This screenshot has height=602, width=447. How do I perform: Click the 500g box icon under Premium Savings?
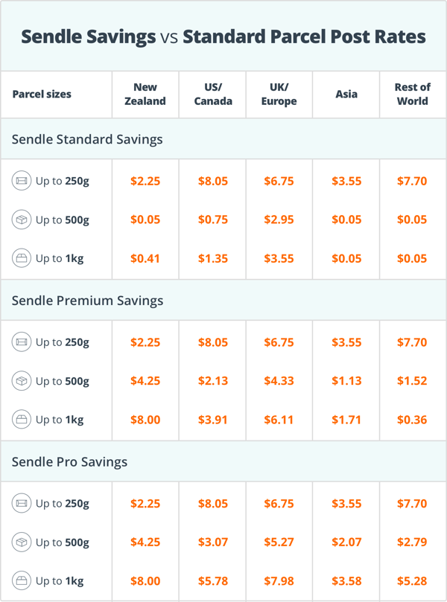tap(22, 381)
